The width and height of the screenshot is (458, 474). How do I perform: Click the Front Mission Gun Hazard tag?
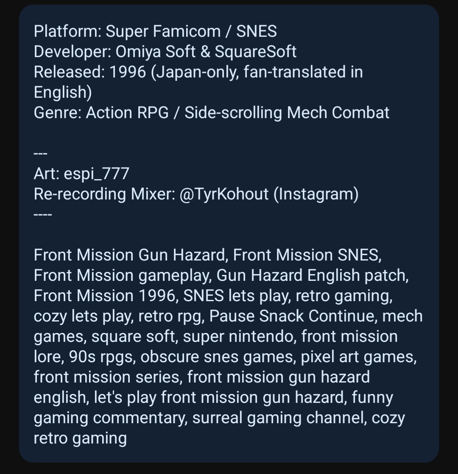129,255
